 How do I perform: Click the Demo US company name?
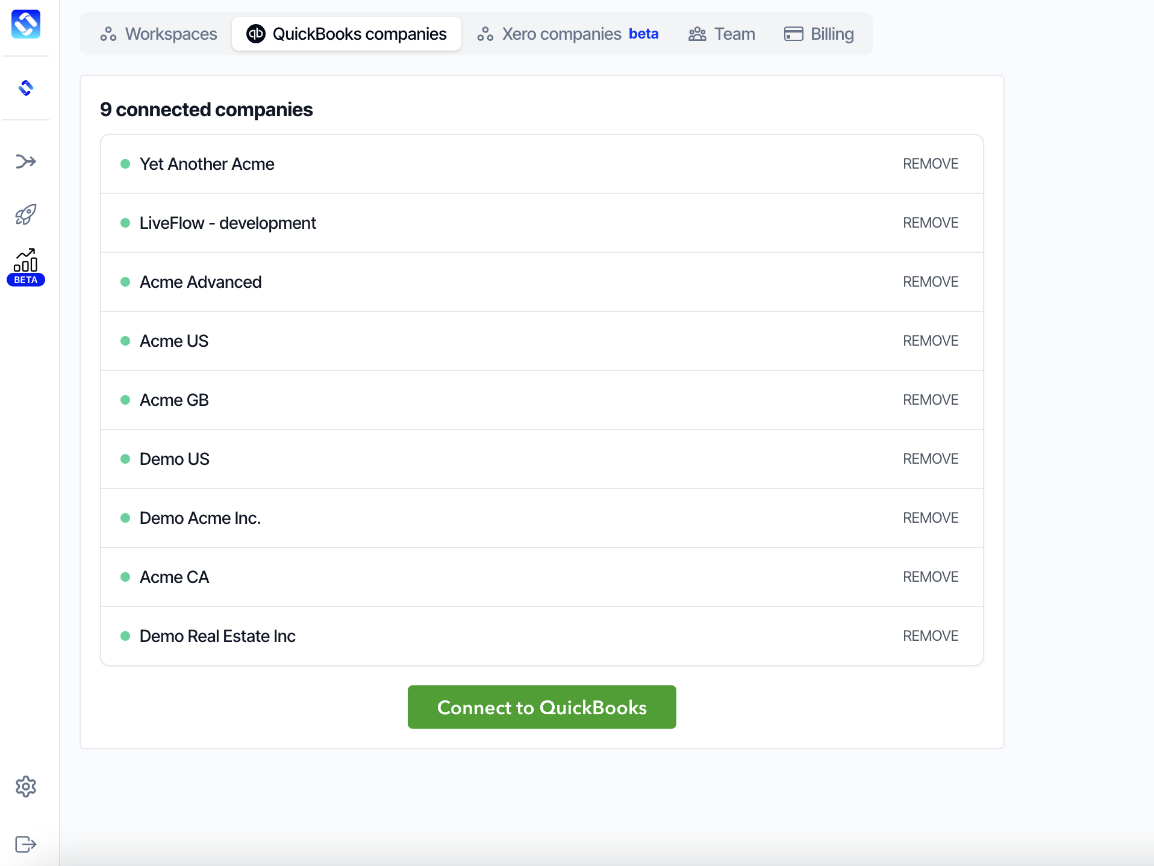coord(175,459)
